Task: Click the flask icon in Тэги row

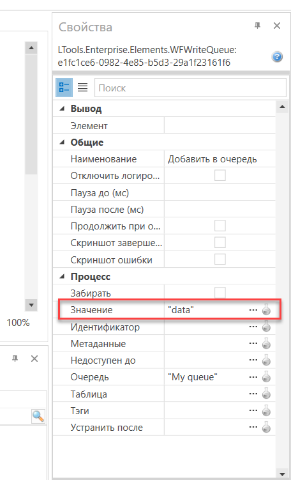Action: pyautogui.click(x=267, y=410)
